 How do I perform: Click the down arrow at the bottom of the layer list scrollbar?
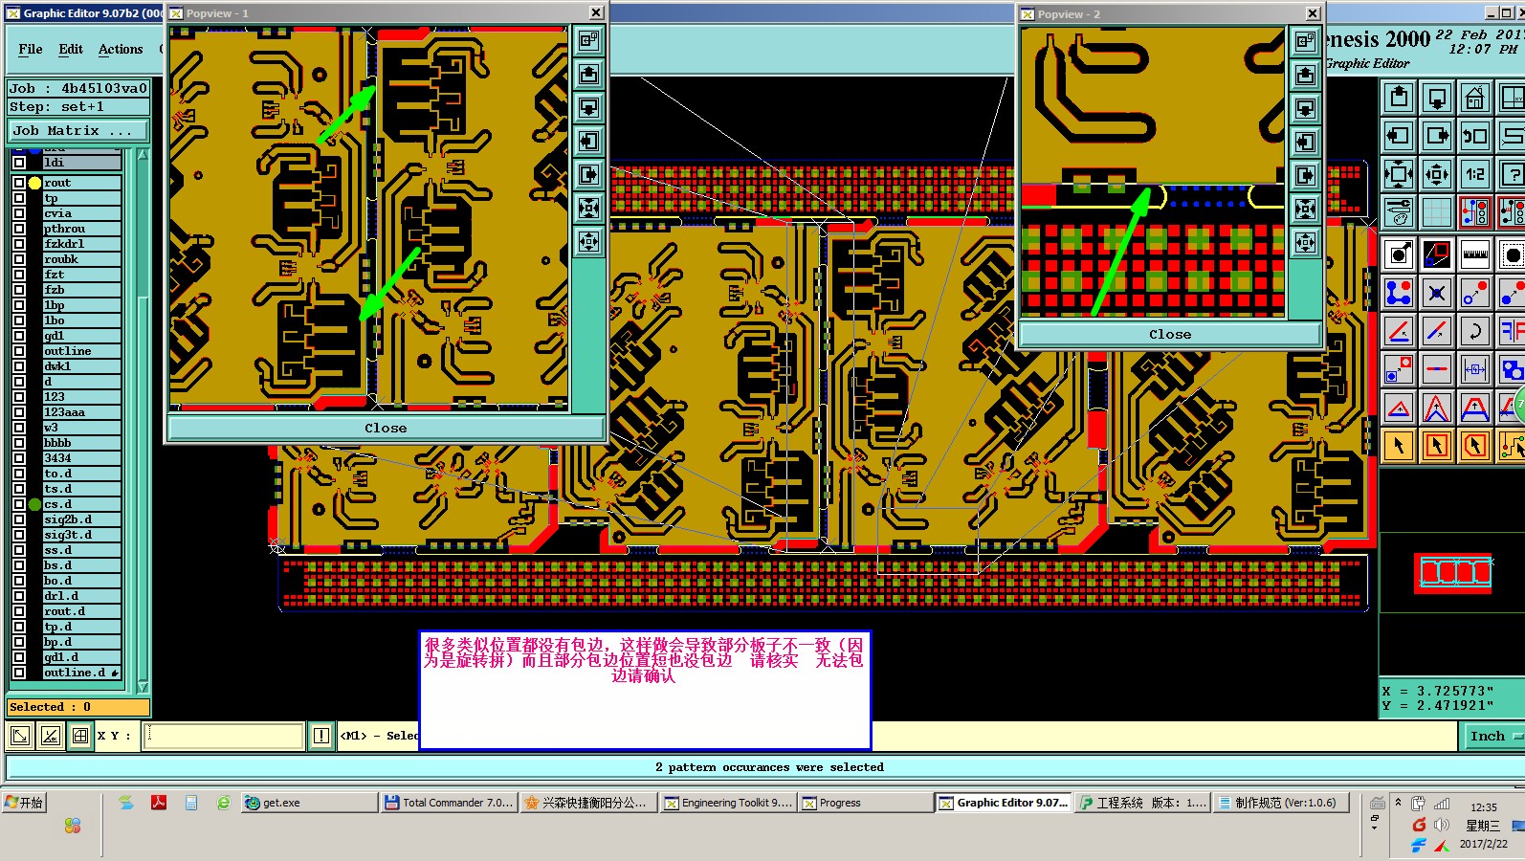143,687
